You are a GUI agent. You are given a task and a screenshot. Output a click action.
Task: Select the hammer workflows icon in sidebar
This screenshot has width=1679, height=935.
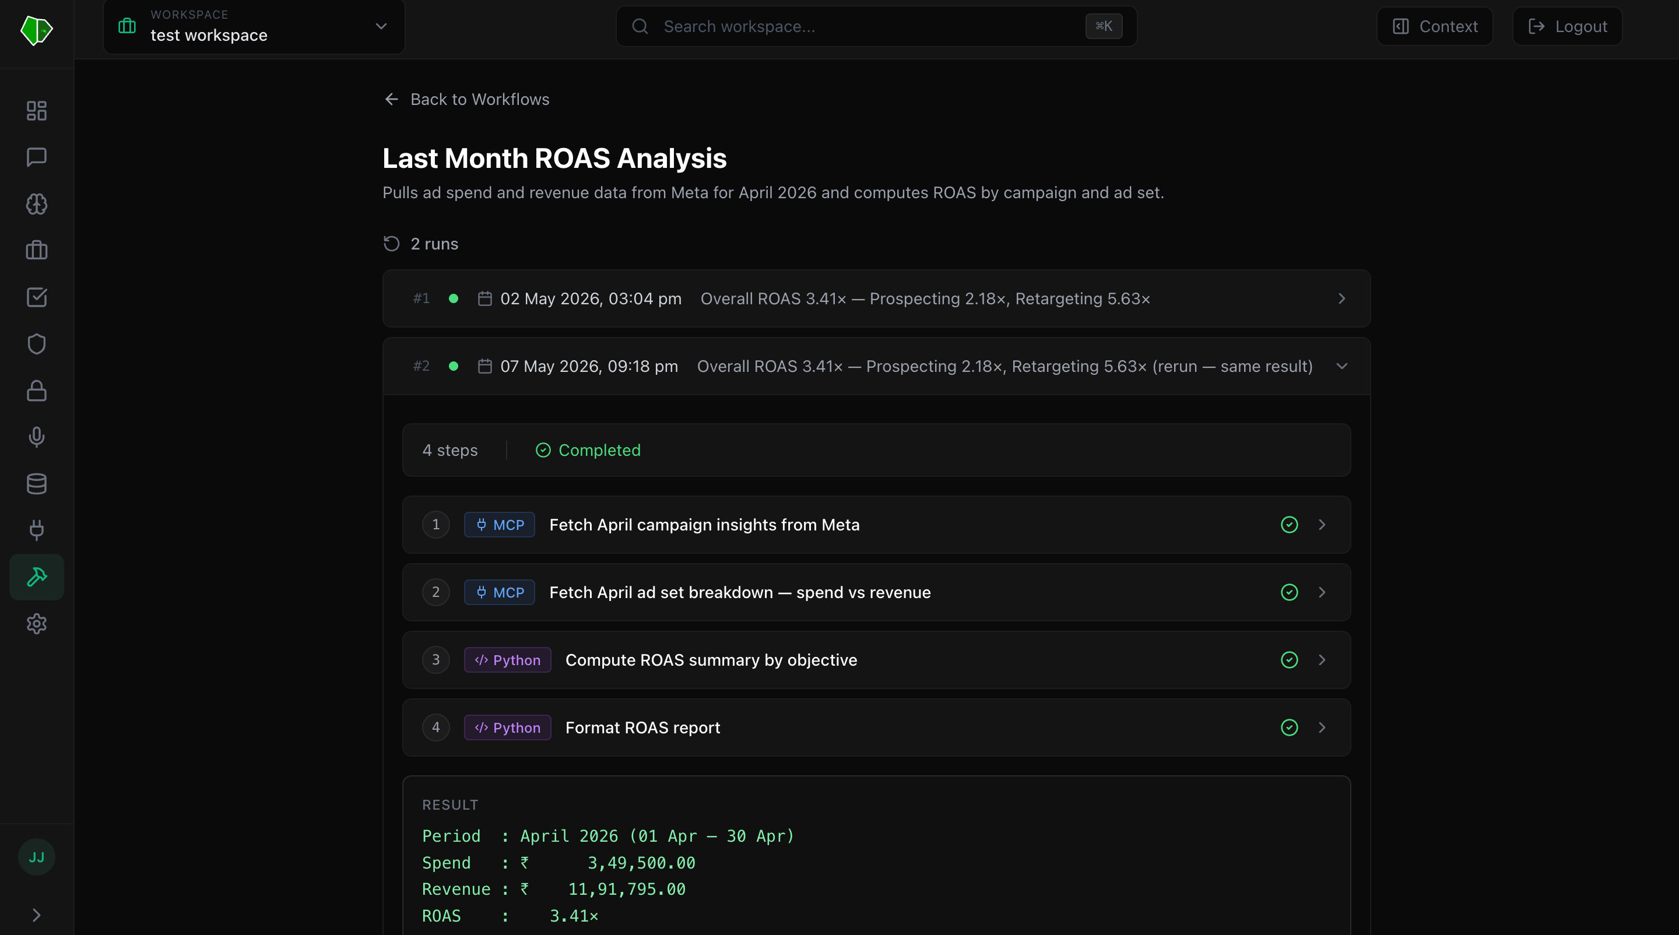tap(37, 577)
